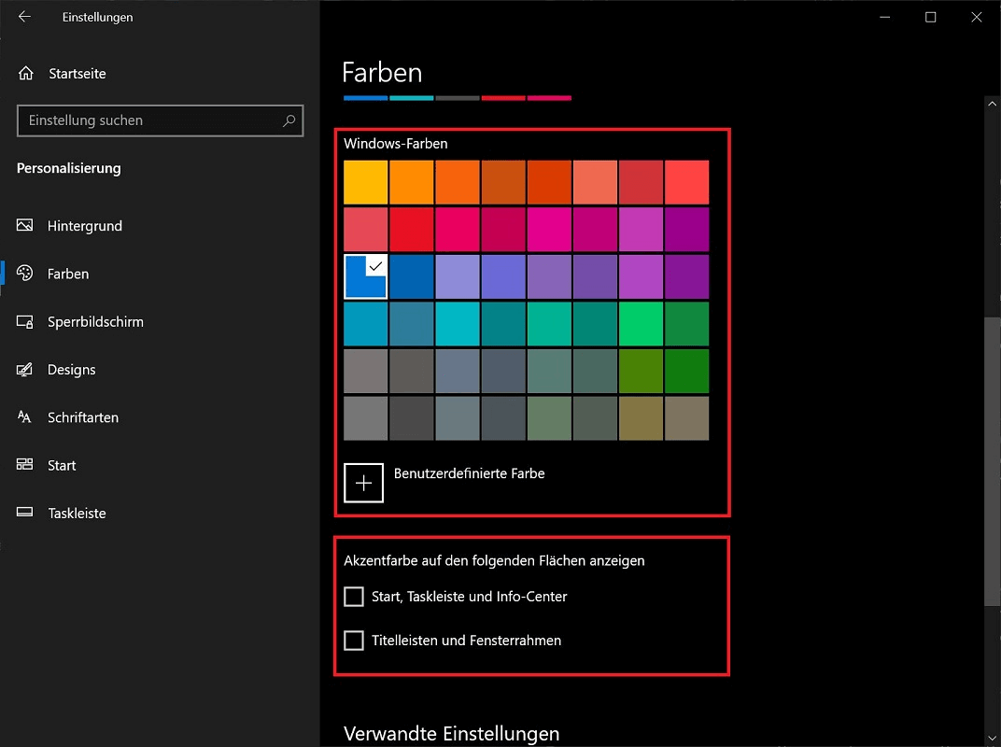The width and height of the screenshot is (1001, 747).
Task: Click the scrollbar down arrow
Action: [992, 739]
